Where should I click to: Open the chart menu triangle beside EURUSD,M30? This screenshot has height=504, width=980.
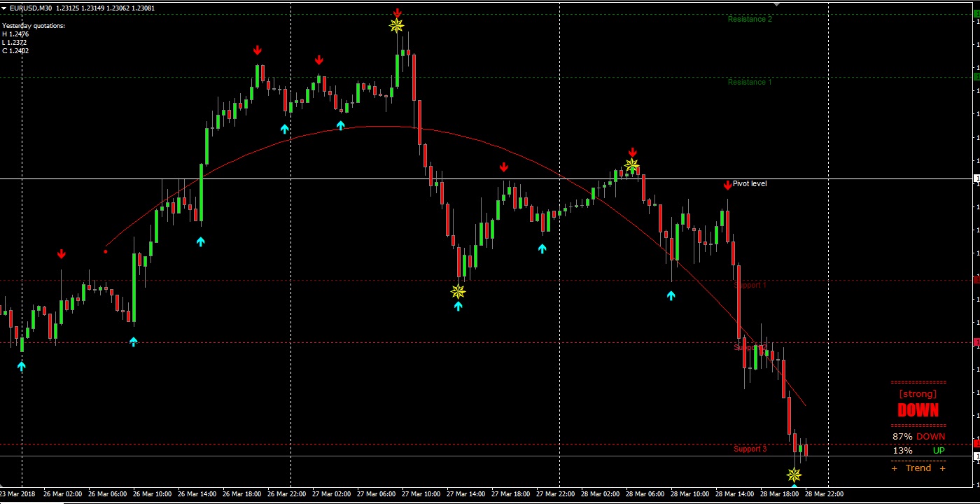pyautogui.click(x=4, y=8)
